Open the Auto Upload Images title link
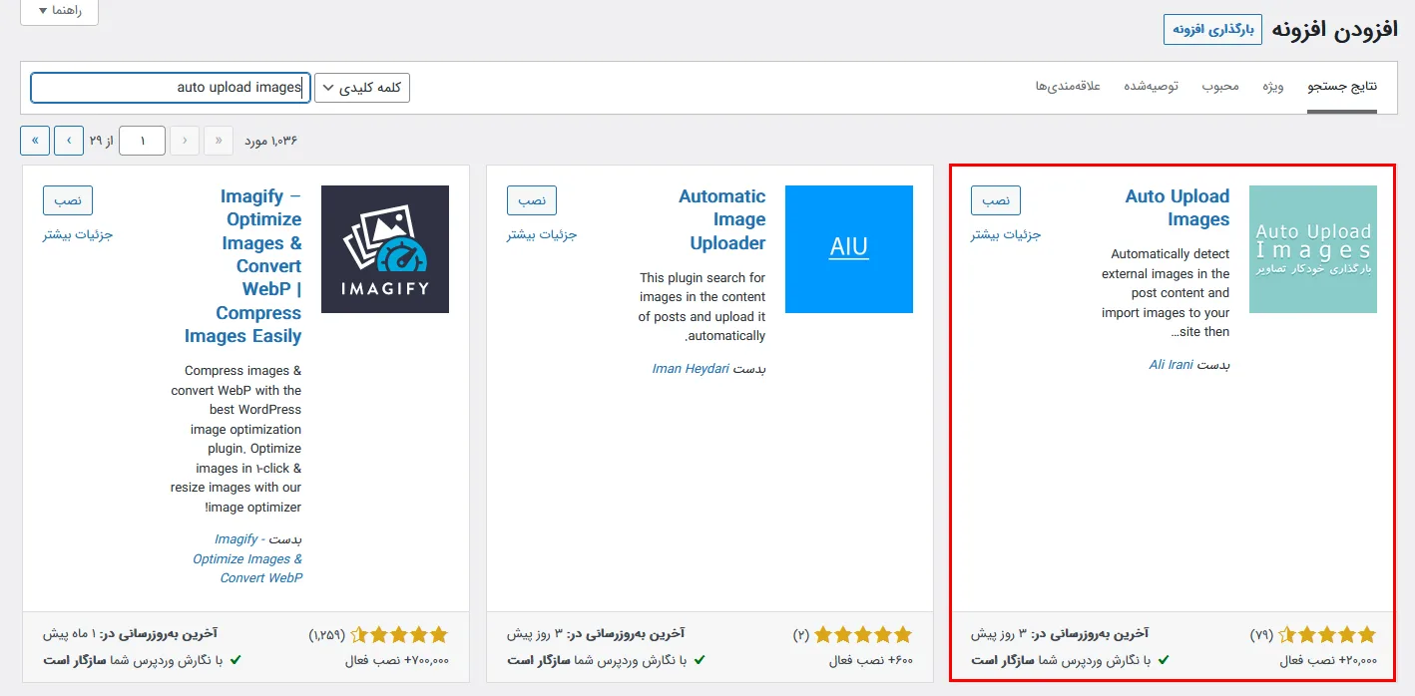Viewport: 1415px width, 696px height. [x=1178, y=208]
